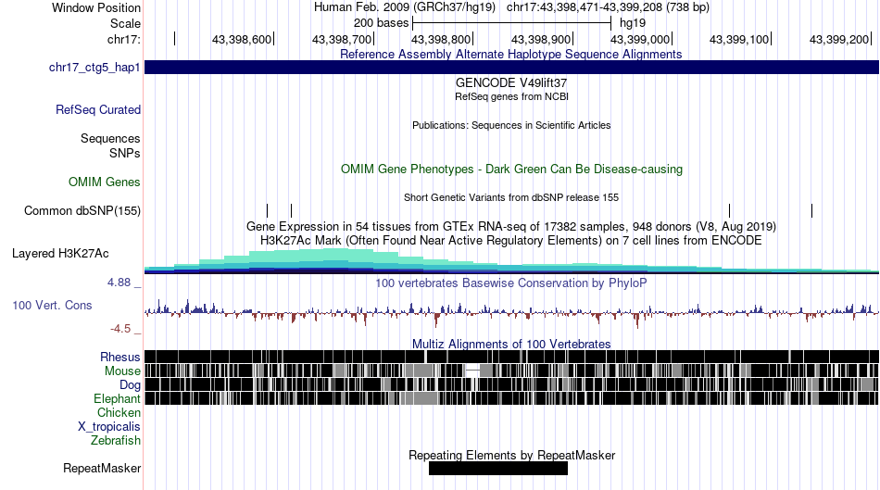Click the 43,399,200 ruler position

tap(839, 39)
